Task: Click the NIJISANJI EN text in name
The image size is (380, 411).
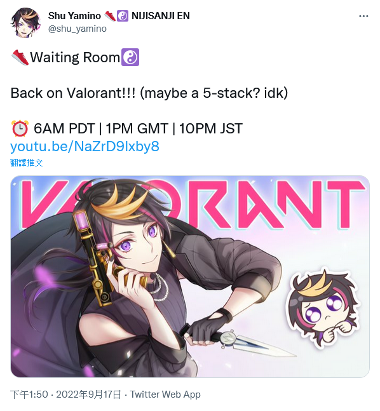Action: point(161,16)
